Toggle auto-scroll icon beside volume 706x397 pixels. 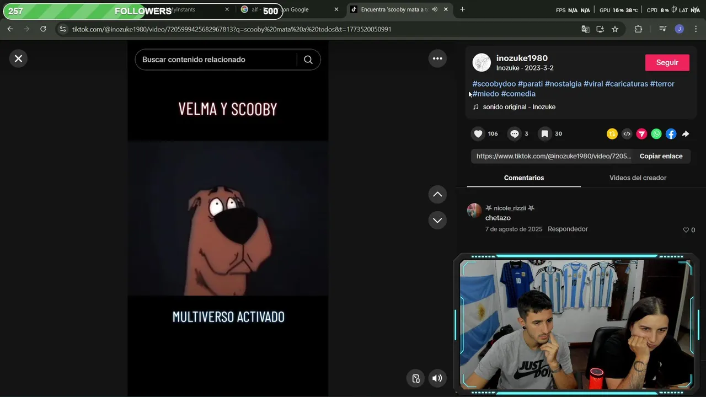416,378
